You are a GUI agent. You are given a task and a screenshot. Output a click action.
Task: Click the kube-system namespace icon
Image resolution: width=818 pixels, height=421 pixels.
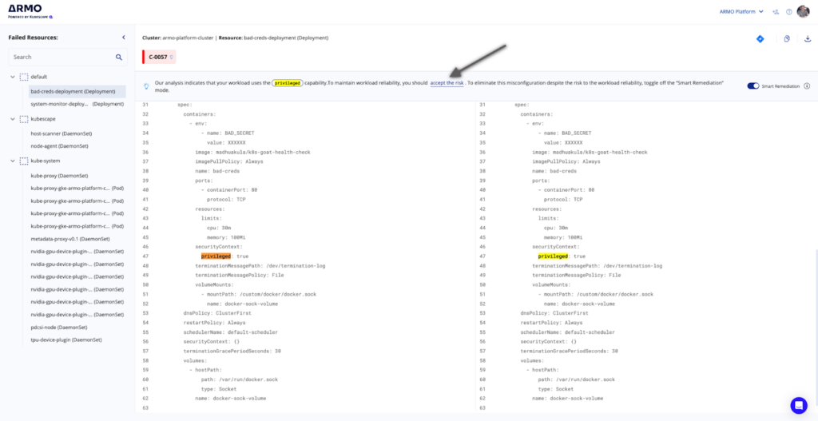[x=24, y=161]
